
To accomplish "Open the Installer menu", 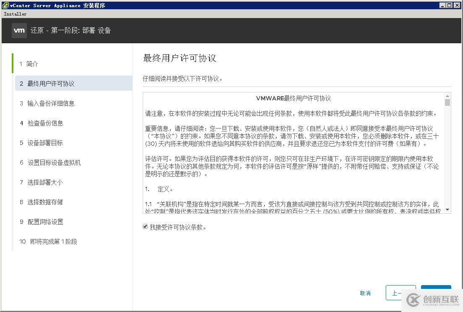I will (15, 14).
